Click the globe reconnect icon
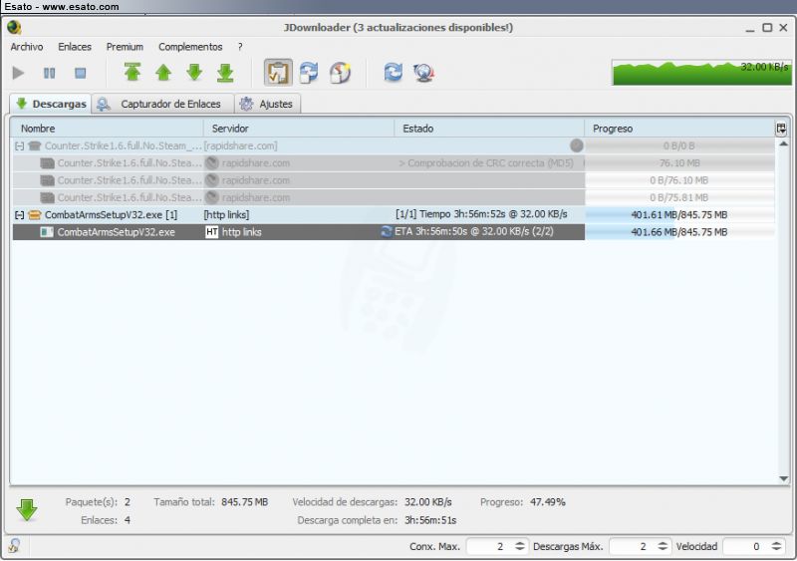 423,72
